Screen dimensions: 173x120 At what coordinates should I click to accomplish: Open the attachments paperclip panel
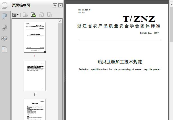(x=4, y=28)
